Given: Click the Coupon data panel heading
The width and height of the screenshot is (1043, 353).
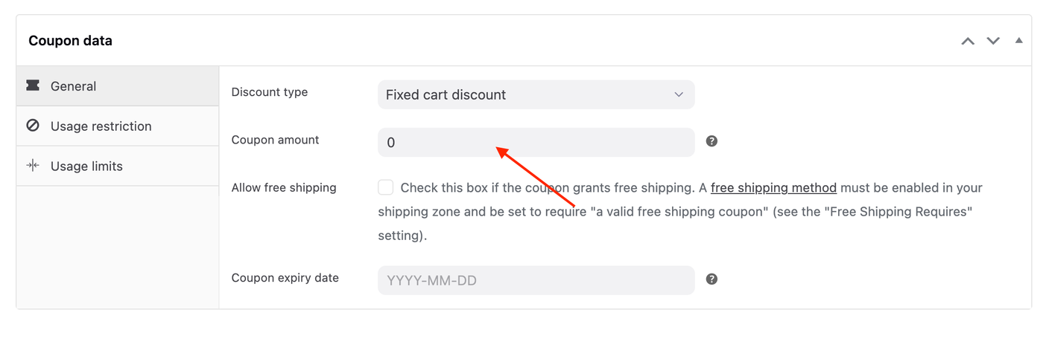Looking at the screenshot, I should (70, 41).
